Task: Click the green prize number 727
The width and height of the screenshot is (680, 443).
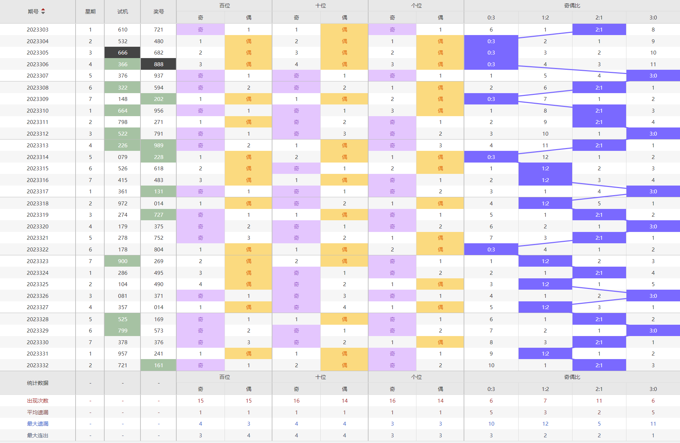Action: [x=159, y=215]
